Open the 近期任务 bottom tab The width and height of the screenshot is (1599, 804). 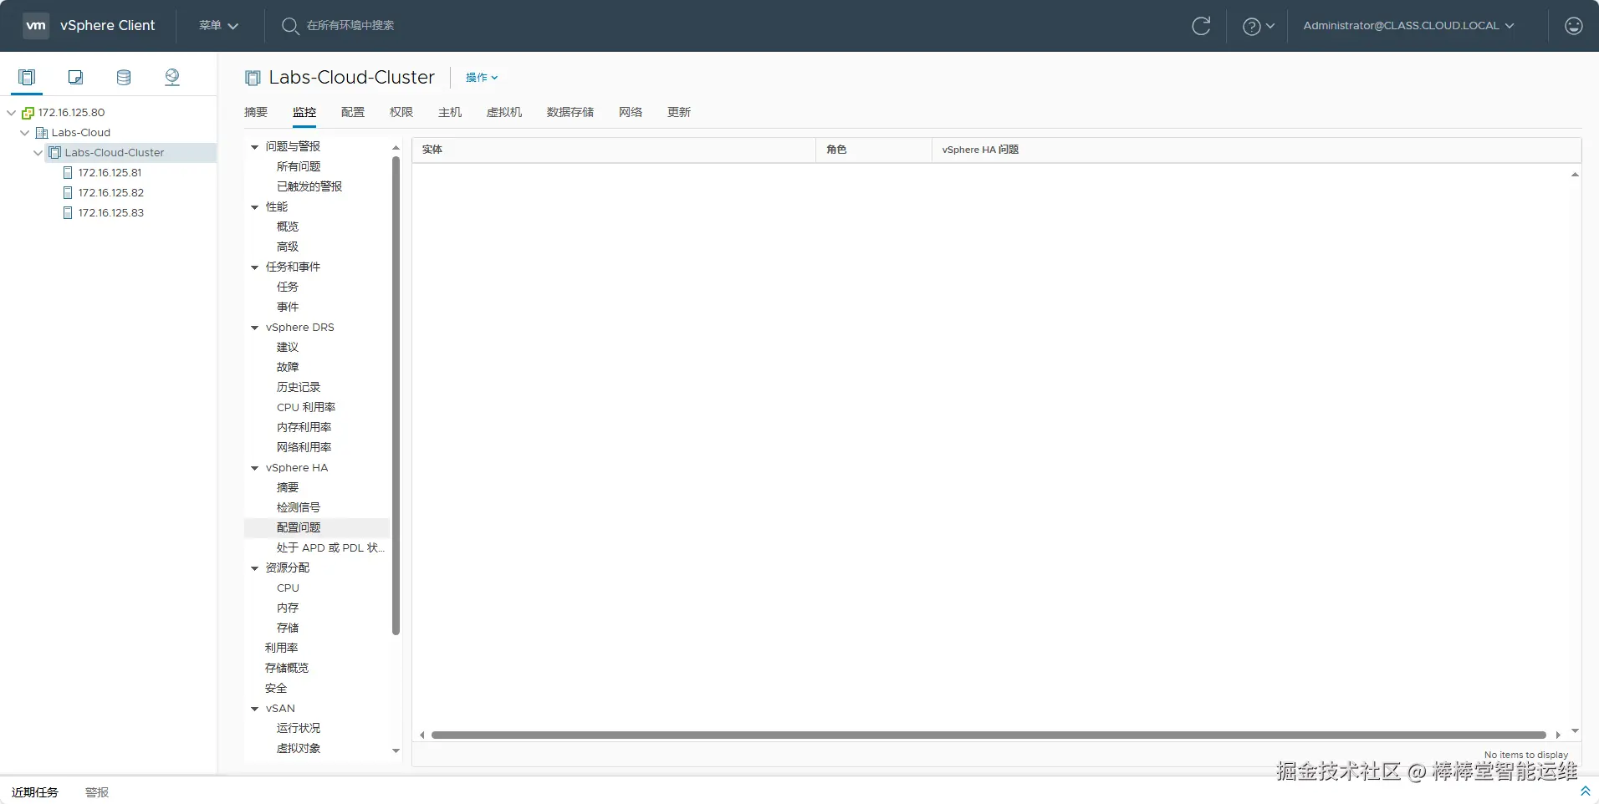click(35, 792)
